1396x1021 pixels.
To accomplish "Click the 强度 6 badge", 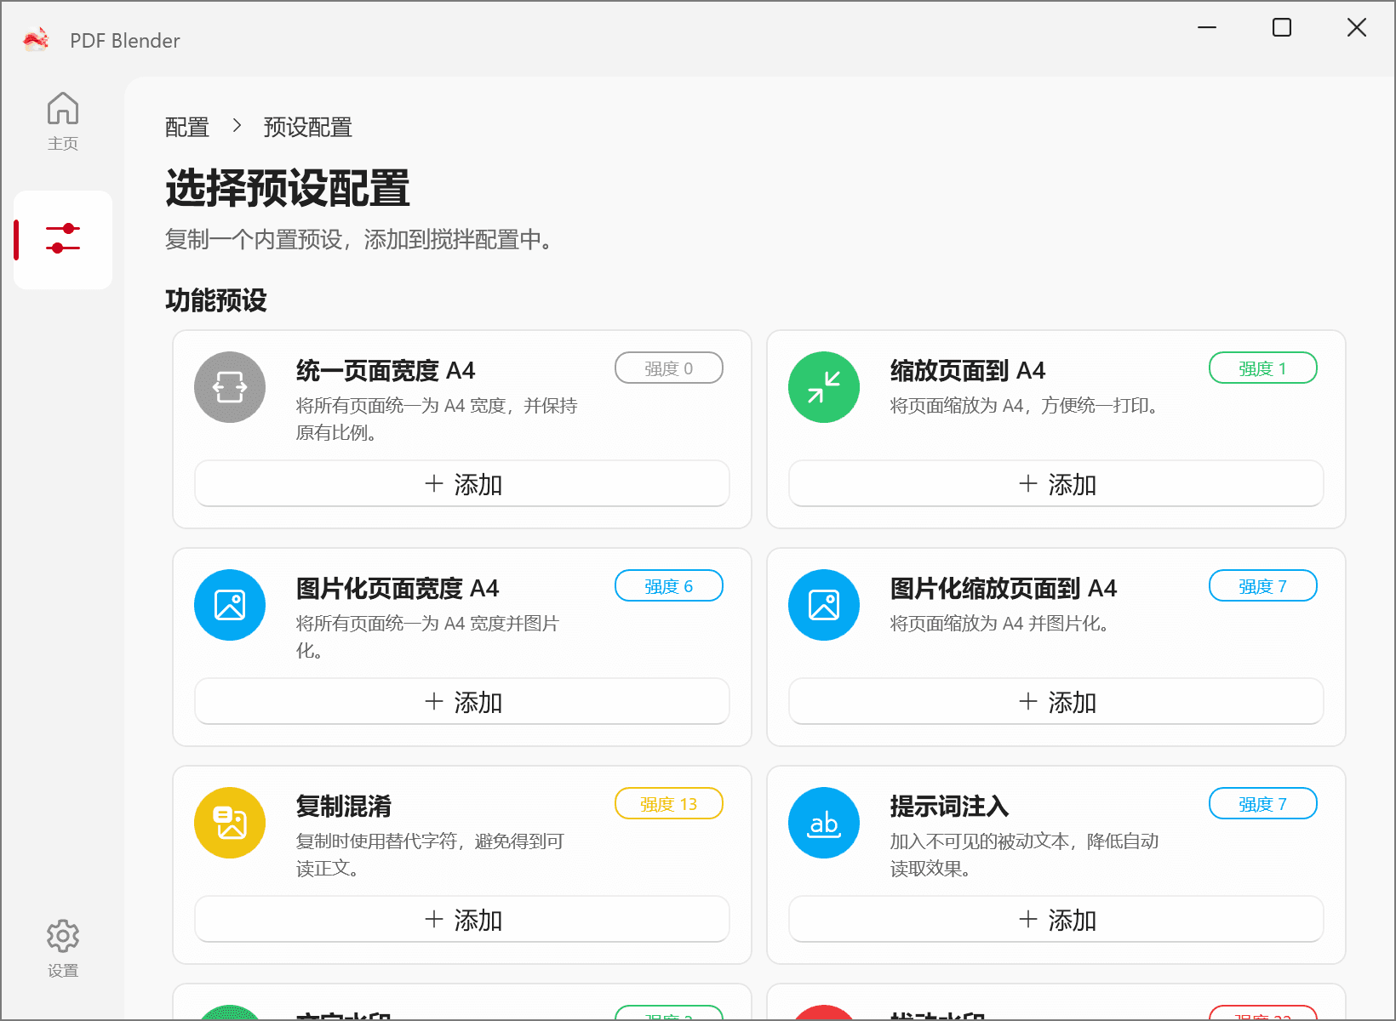I will click(669, 586).
